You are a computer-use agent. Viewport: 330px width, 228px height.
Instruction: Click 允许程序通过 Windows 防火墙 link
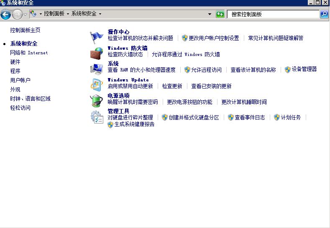pos(186,55)
